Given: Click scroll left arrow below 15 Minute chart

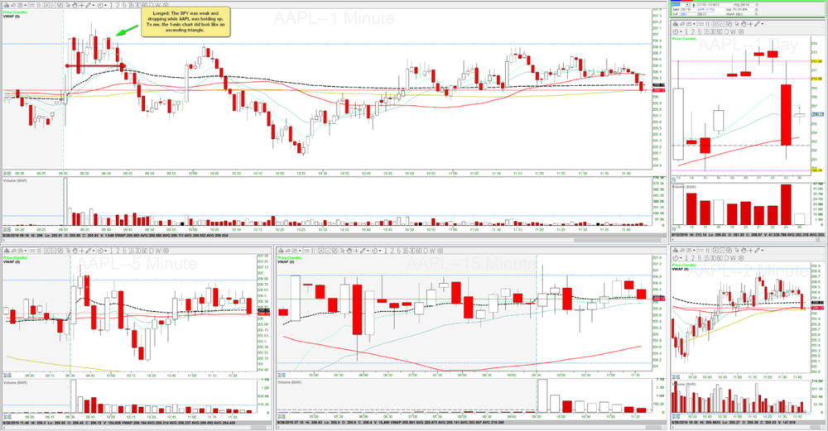Looking at the screenshot, I should coord(278,427).
